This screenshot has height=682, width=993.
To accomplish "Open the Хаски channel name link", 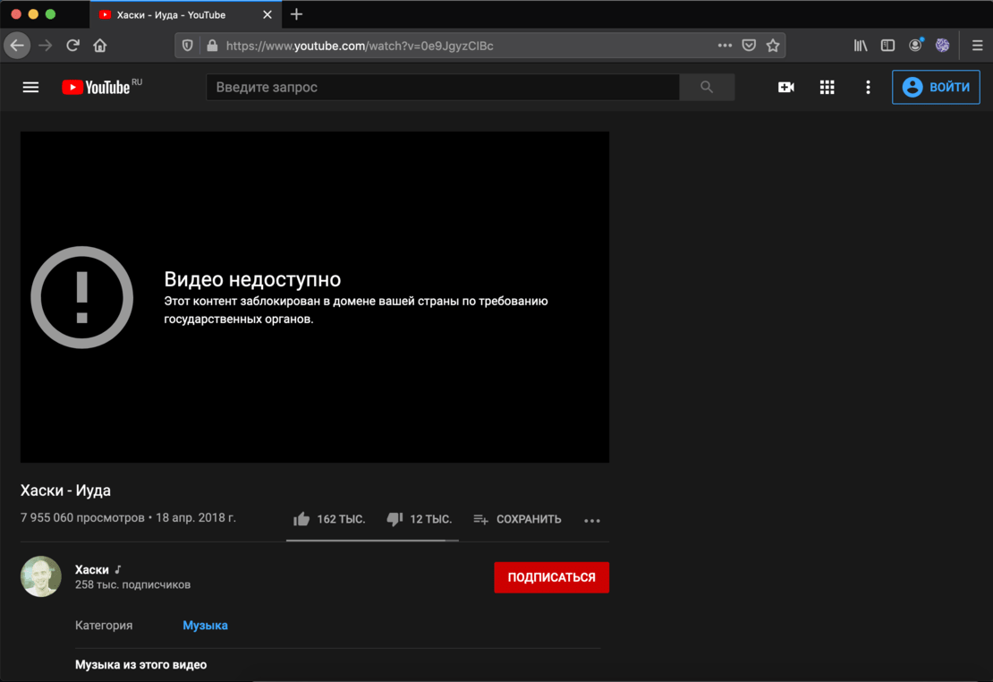I will tap(92, 570).
